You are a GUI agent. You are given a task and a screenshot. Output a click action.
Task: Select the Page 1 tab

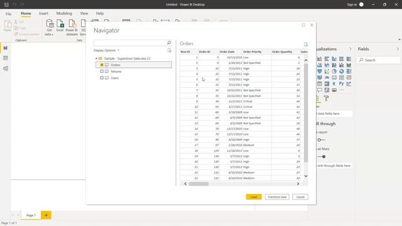point(31,215)
